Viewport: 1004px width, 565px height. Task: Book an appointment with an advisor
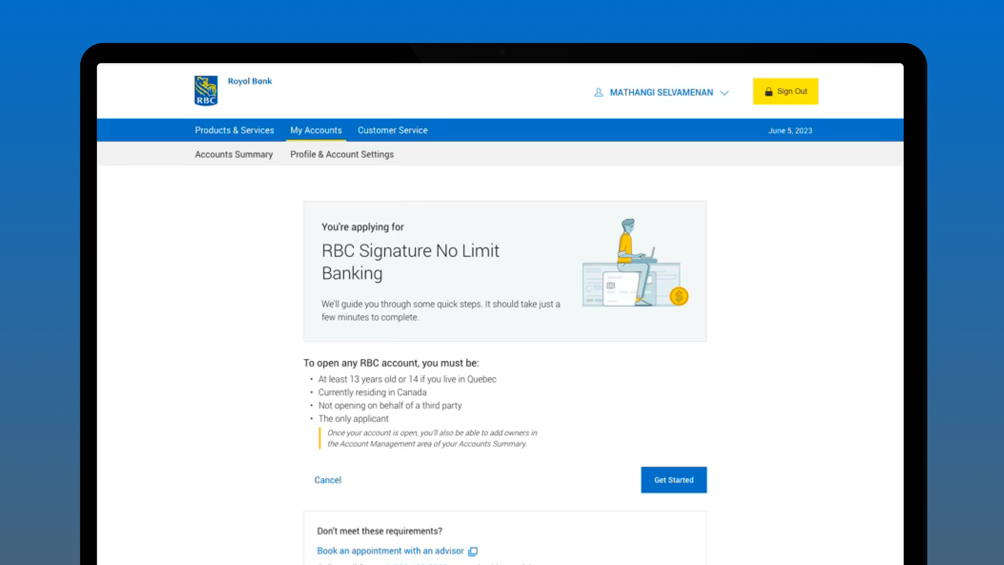click(390, 551)
